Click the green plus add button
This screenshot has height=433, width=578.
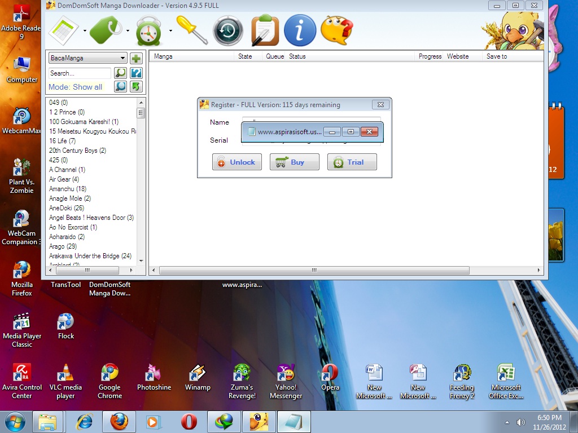tap(136, 58)
